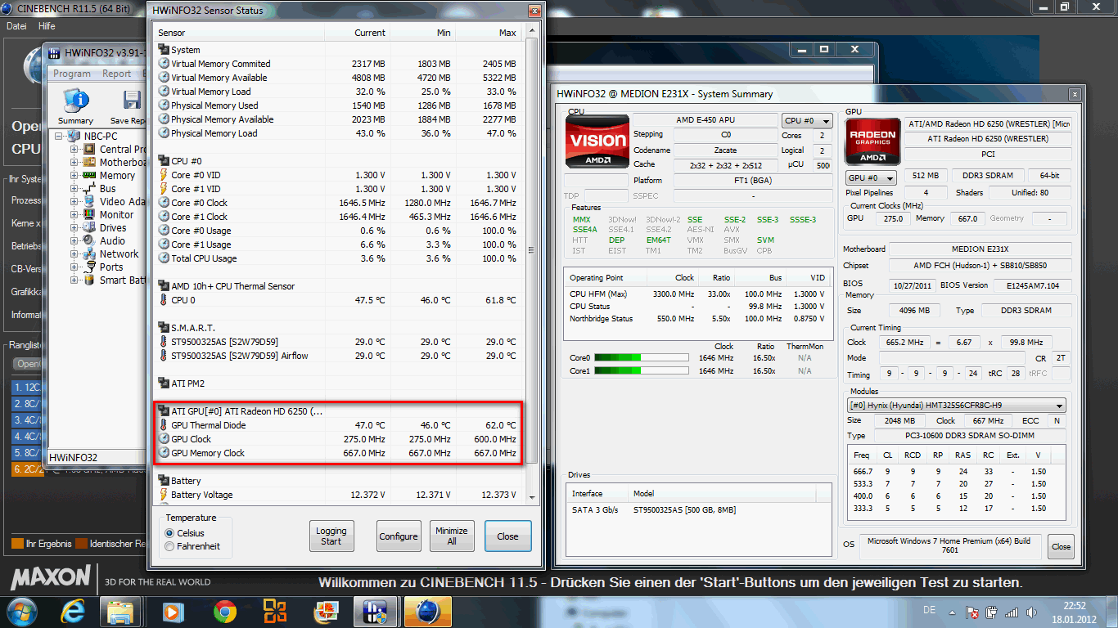
Task: Select the Celsius temperature option
Action: click(x=170, y=533)
